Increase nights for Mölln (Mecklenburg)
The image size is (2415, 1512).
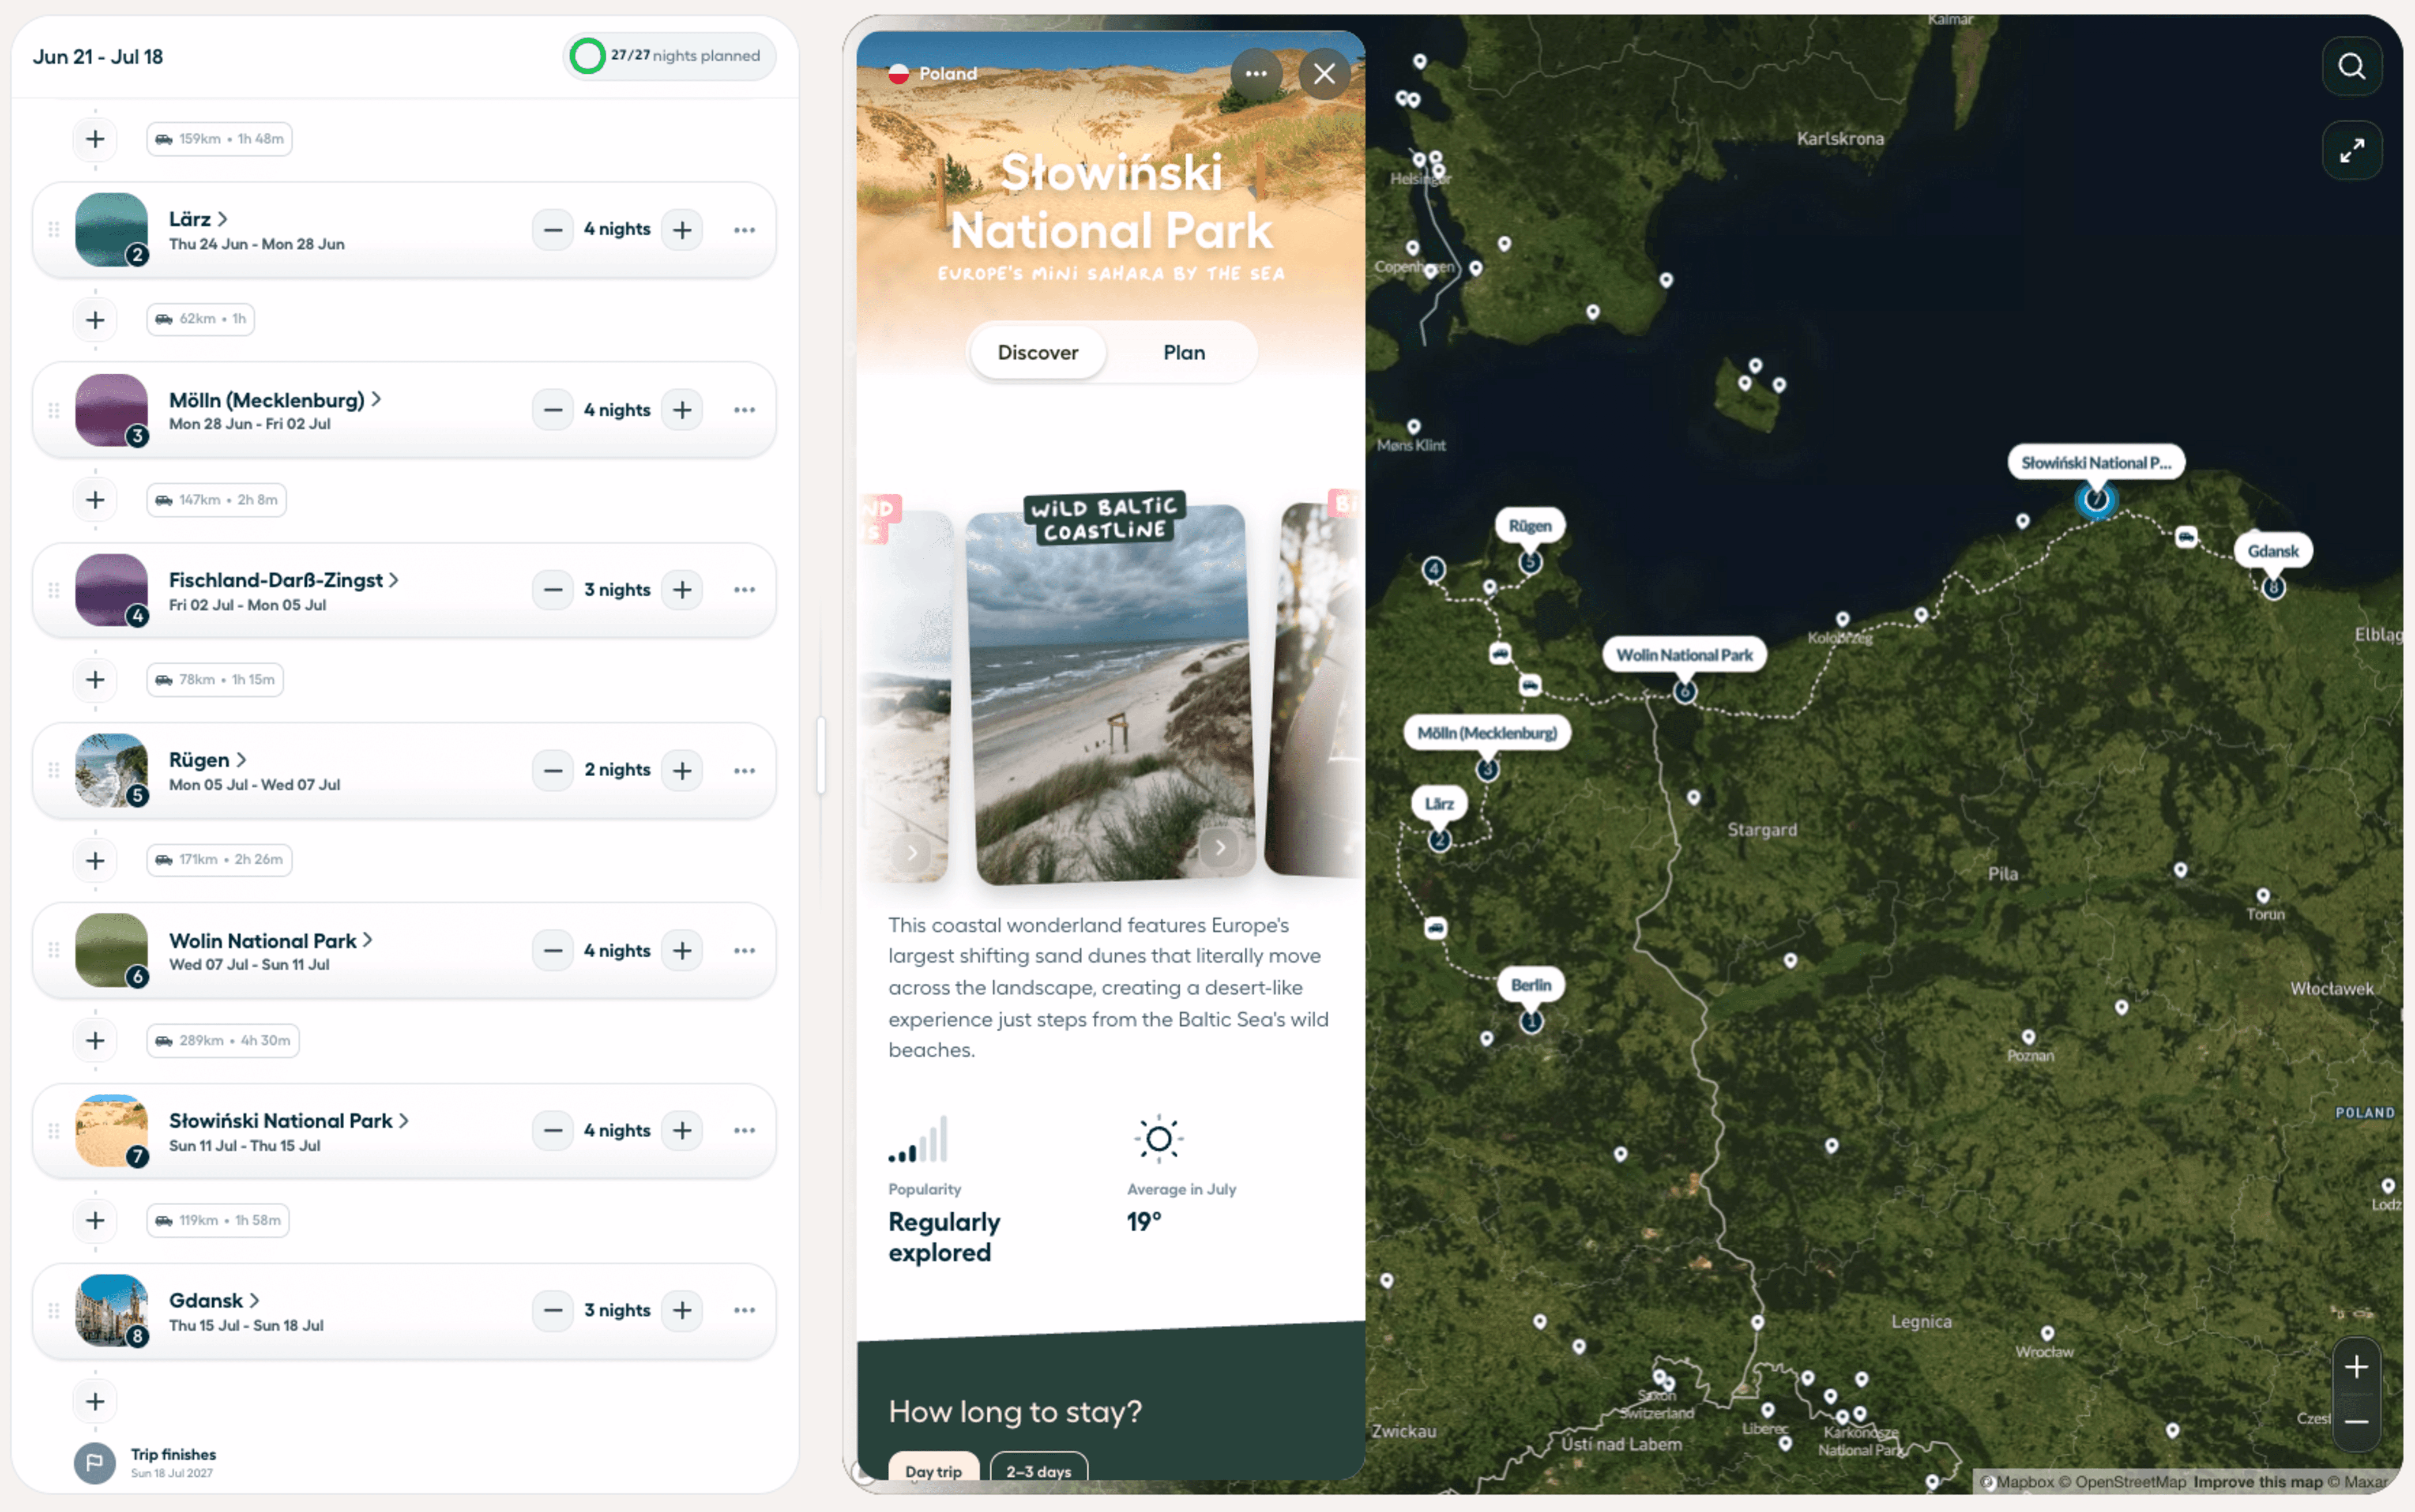pos(682,410)
